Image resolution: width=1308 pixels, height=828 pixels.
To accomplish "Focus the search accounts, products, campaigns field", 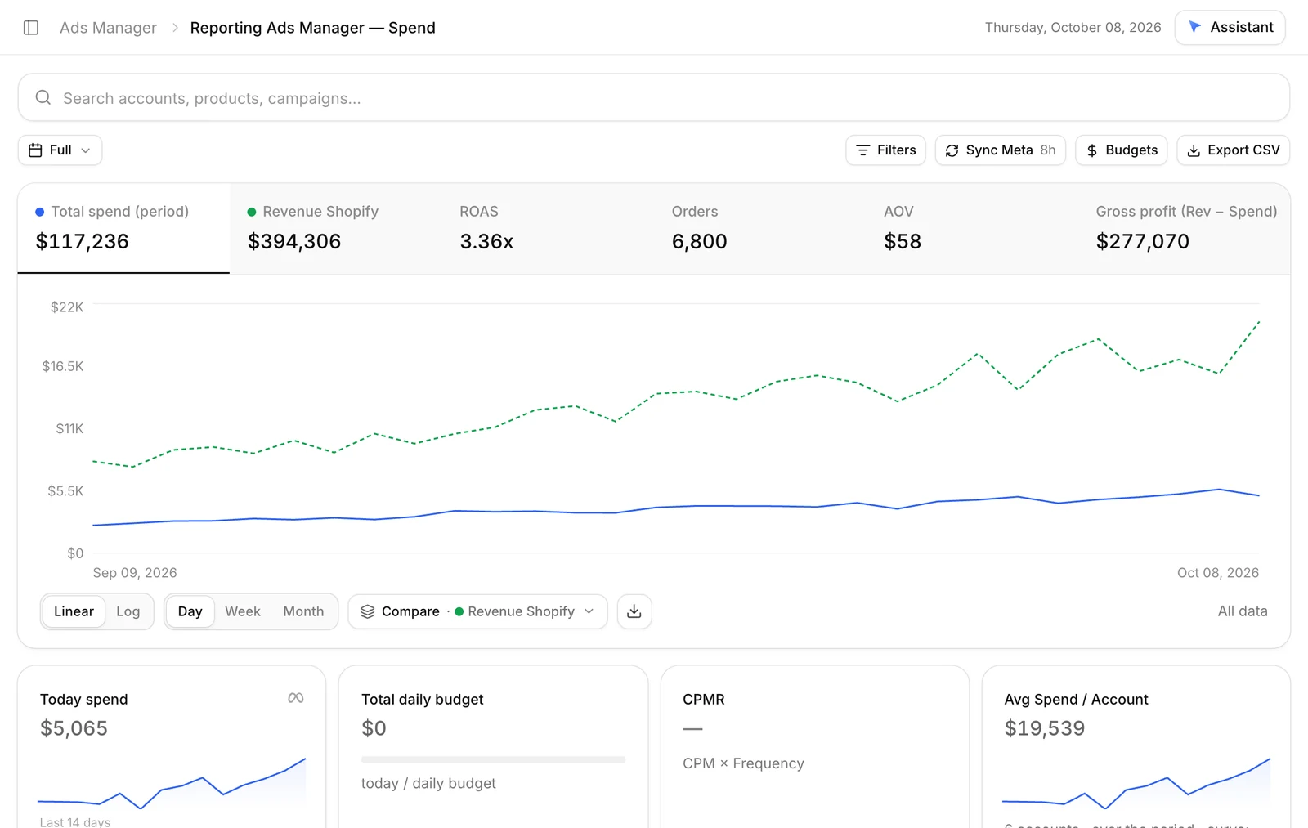I will [x=654, y=97].
